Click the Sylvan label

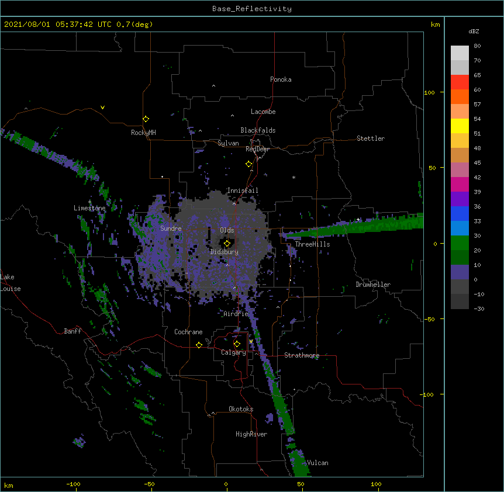[228, 143]
